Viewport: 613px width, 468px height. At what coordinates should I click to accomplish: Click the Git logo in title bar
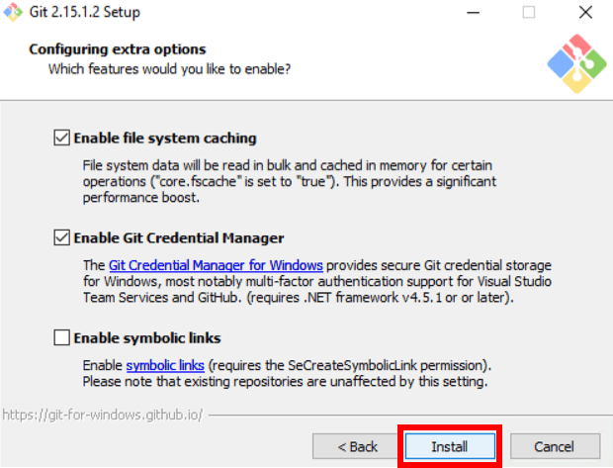coord(13,12)
